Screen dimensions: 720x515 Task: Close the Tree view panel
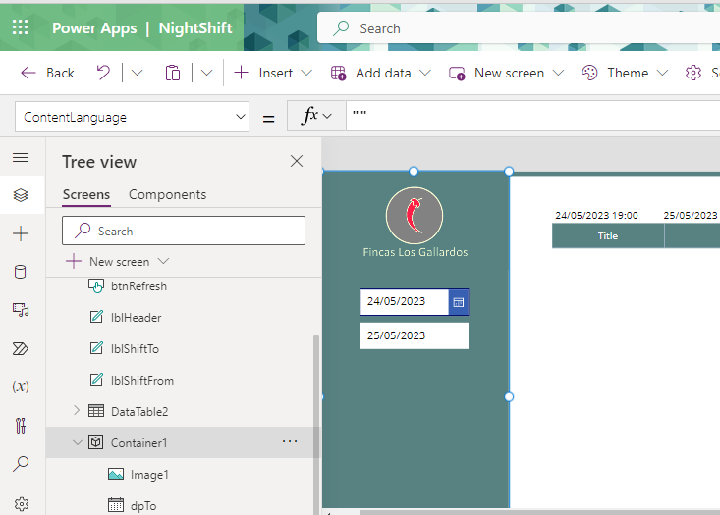pos(297,161)
